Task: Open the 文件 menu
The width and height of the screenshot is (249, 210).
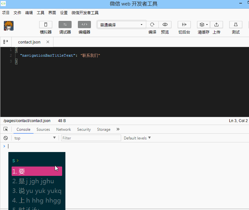Action: coord(17,13)
